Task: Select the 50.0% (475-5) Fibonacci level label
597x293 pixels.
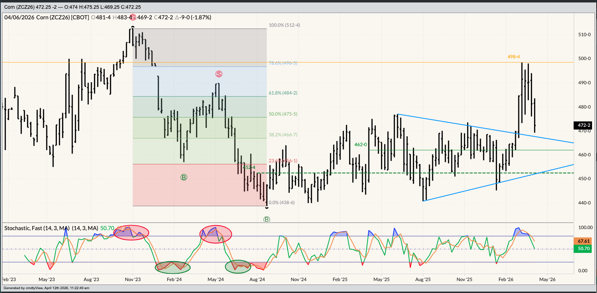Action: coord(283,114)
